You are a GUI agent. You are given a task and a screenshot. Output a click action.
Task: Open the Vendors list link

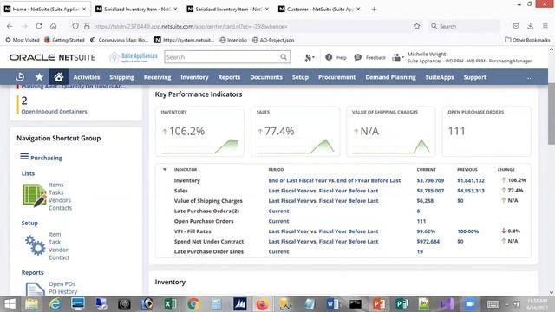pyautogui.click(x=60, y=200)
